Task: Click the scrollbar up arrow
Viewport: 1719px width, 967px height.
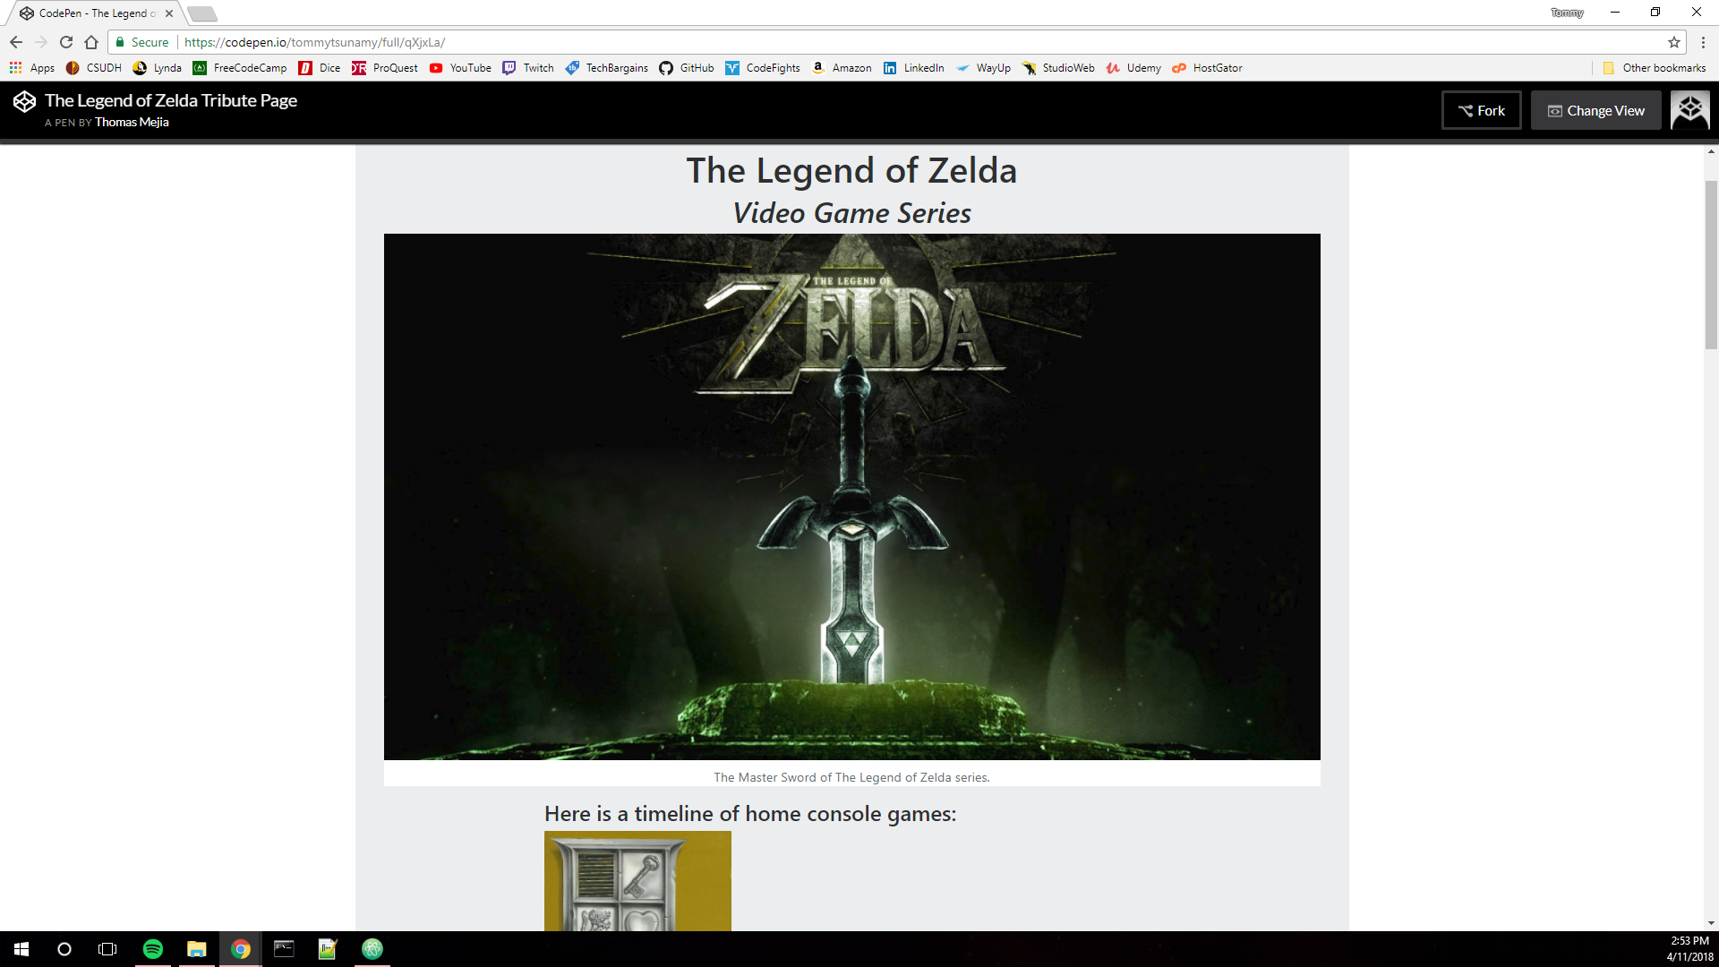Action: (1711, 152)
